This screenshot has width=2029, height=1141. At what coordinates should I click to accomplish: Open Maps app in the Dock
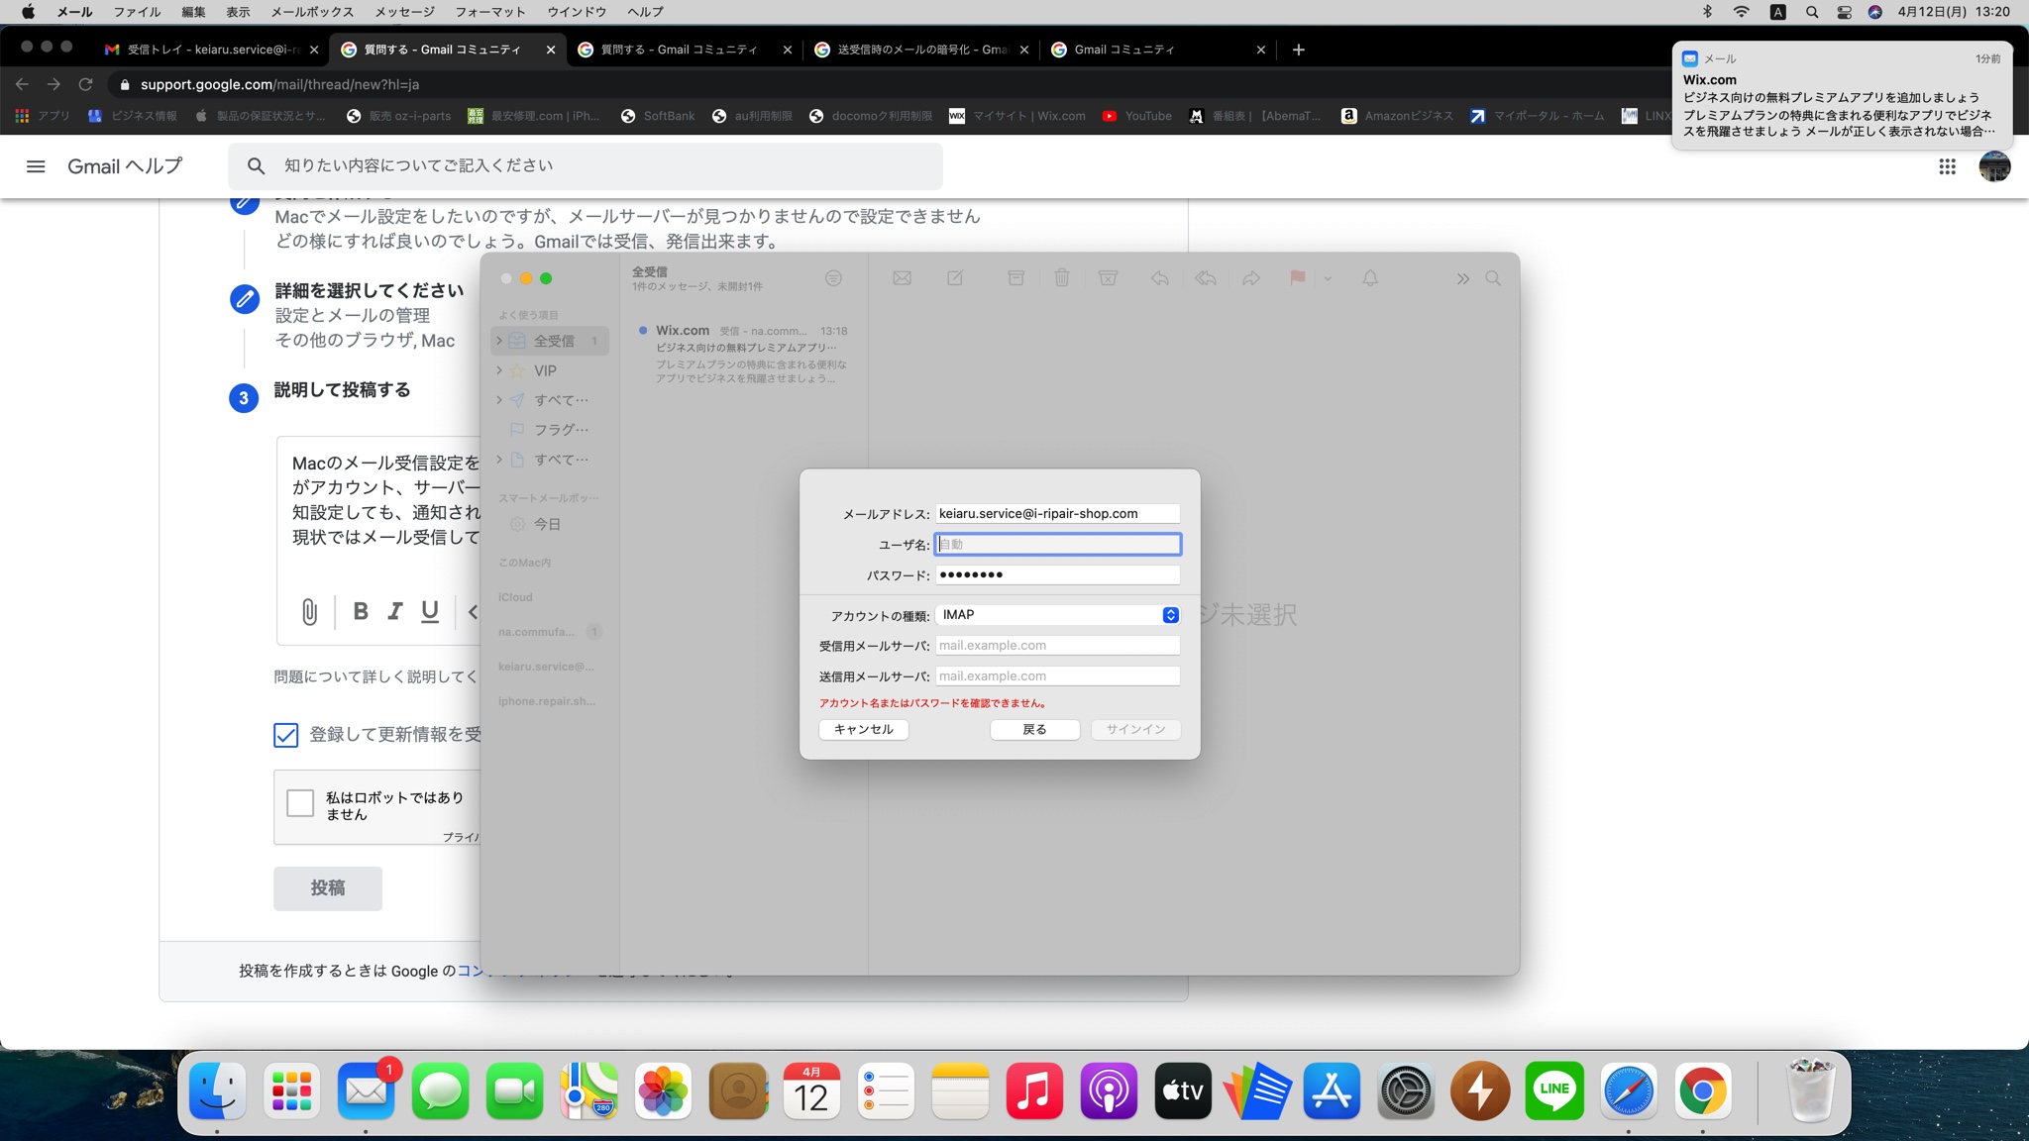coord(589,1090)
